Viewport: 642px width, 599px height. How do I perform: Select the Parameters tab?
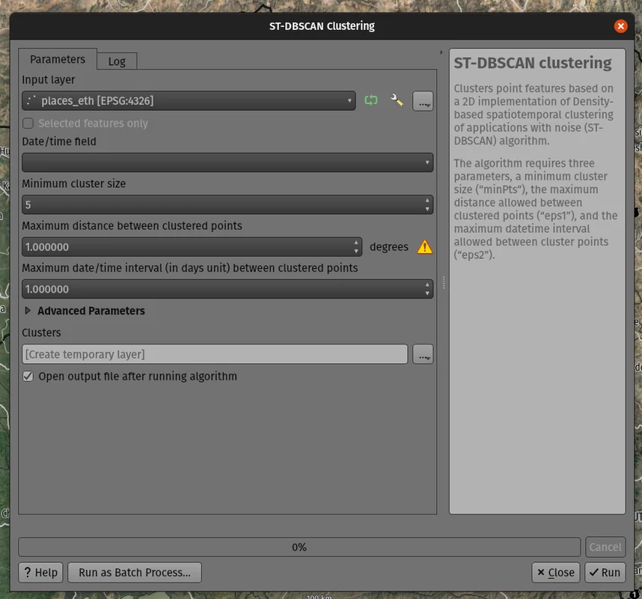click(x=58, y=59)
